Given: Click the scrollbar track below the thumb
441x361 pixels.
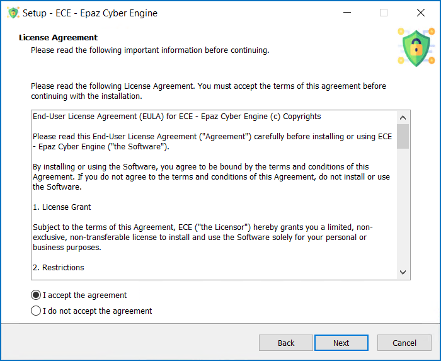Looking at the screenshot, I should (x=403, y=207).
